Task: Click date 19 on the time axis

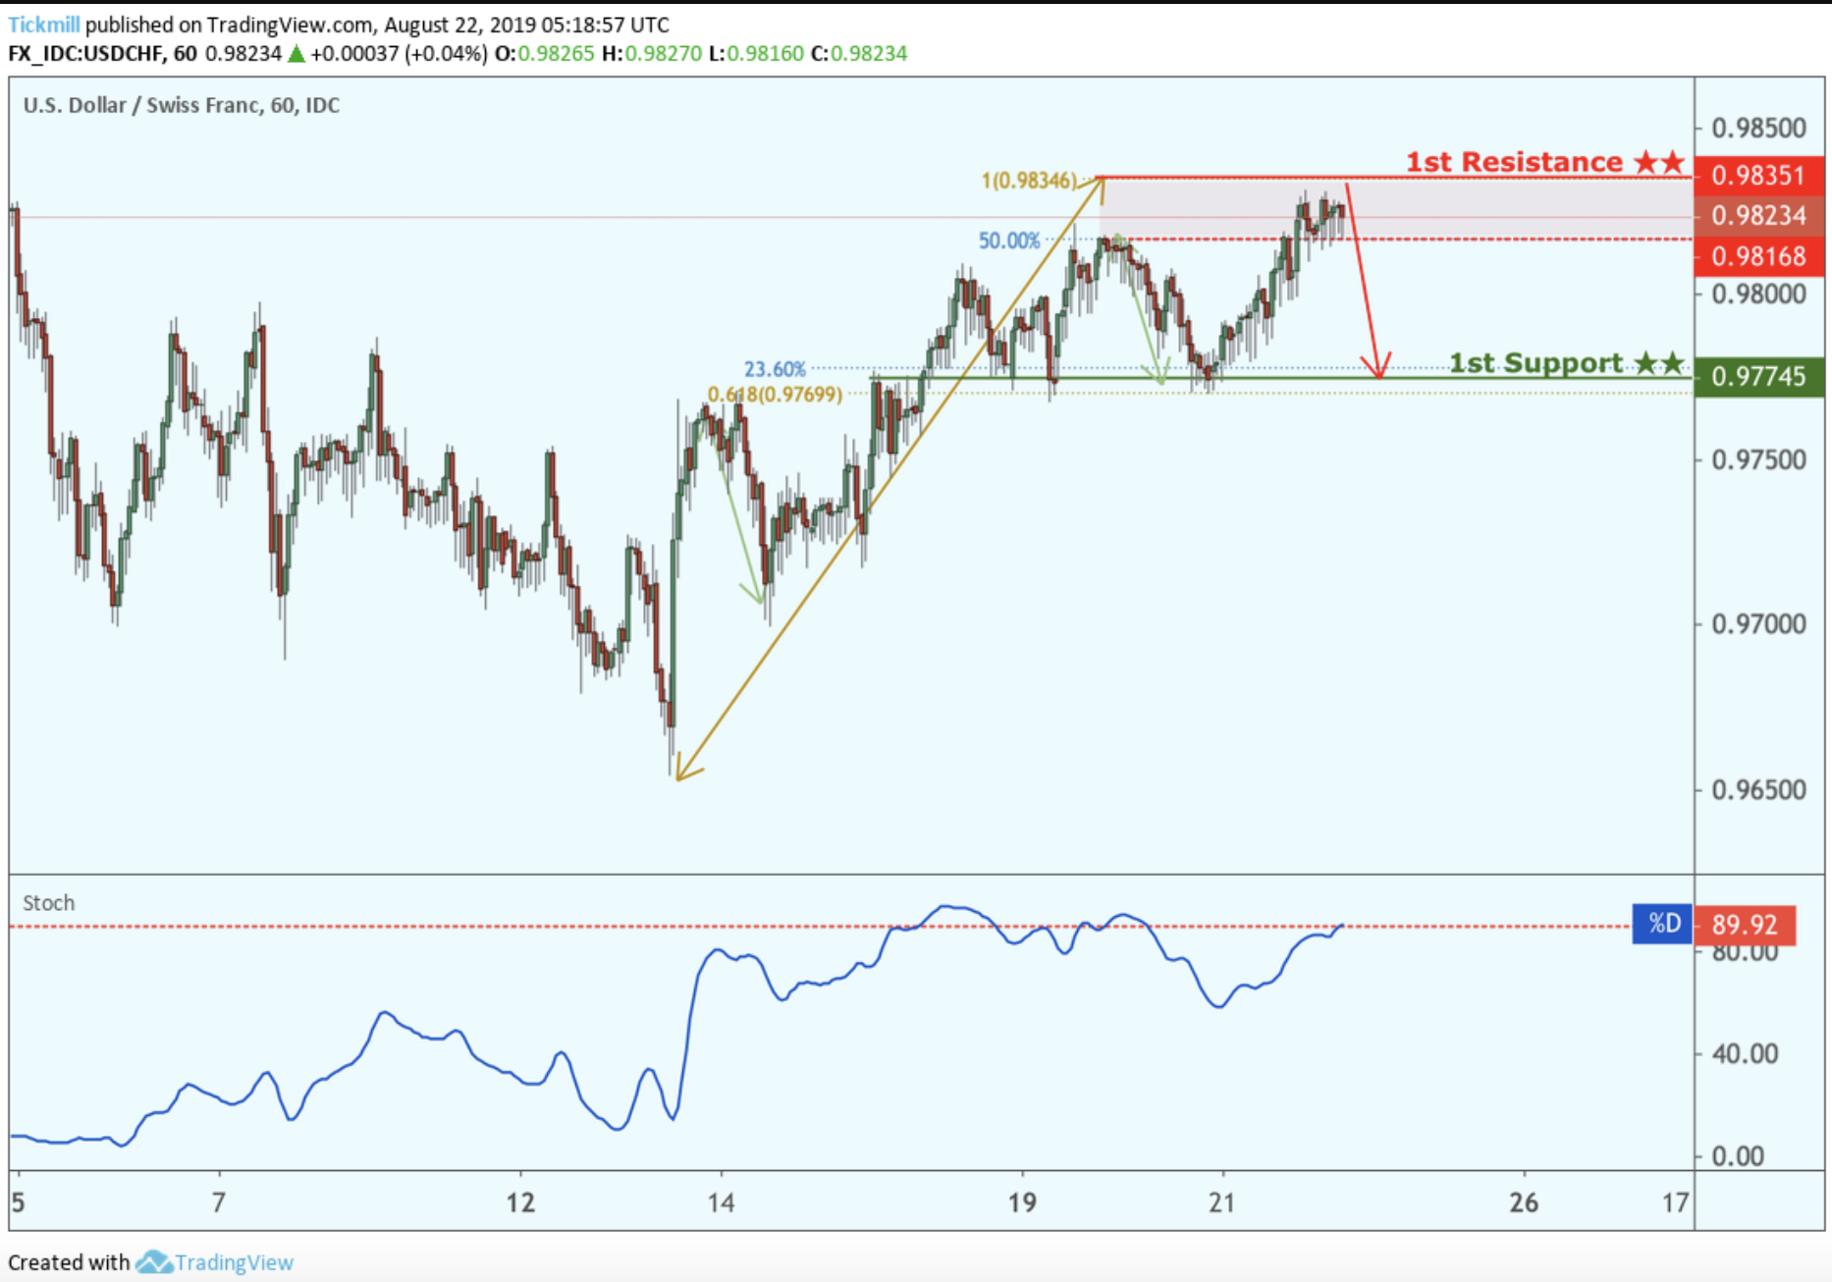Action: (x=1022, y=1202)
